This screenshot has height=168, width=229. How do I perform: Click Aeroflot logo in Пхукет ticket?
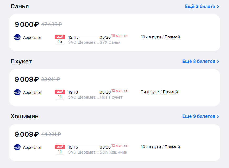17,92
